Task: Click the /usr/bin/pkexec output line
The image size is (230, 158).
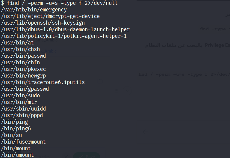Action: tap(23, 69)
